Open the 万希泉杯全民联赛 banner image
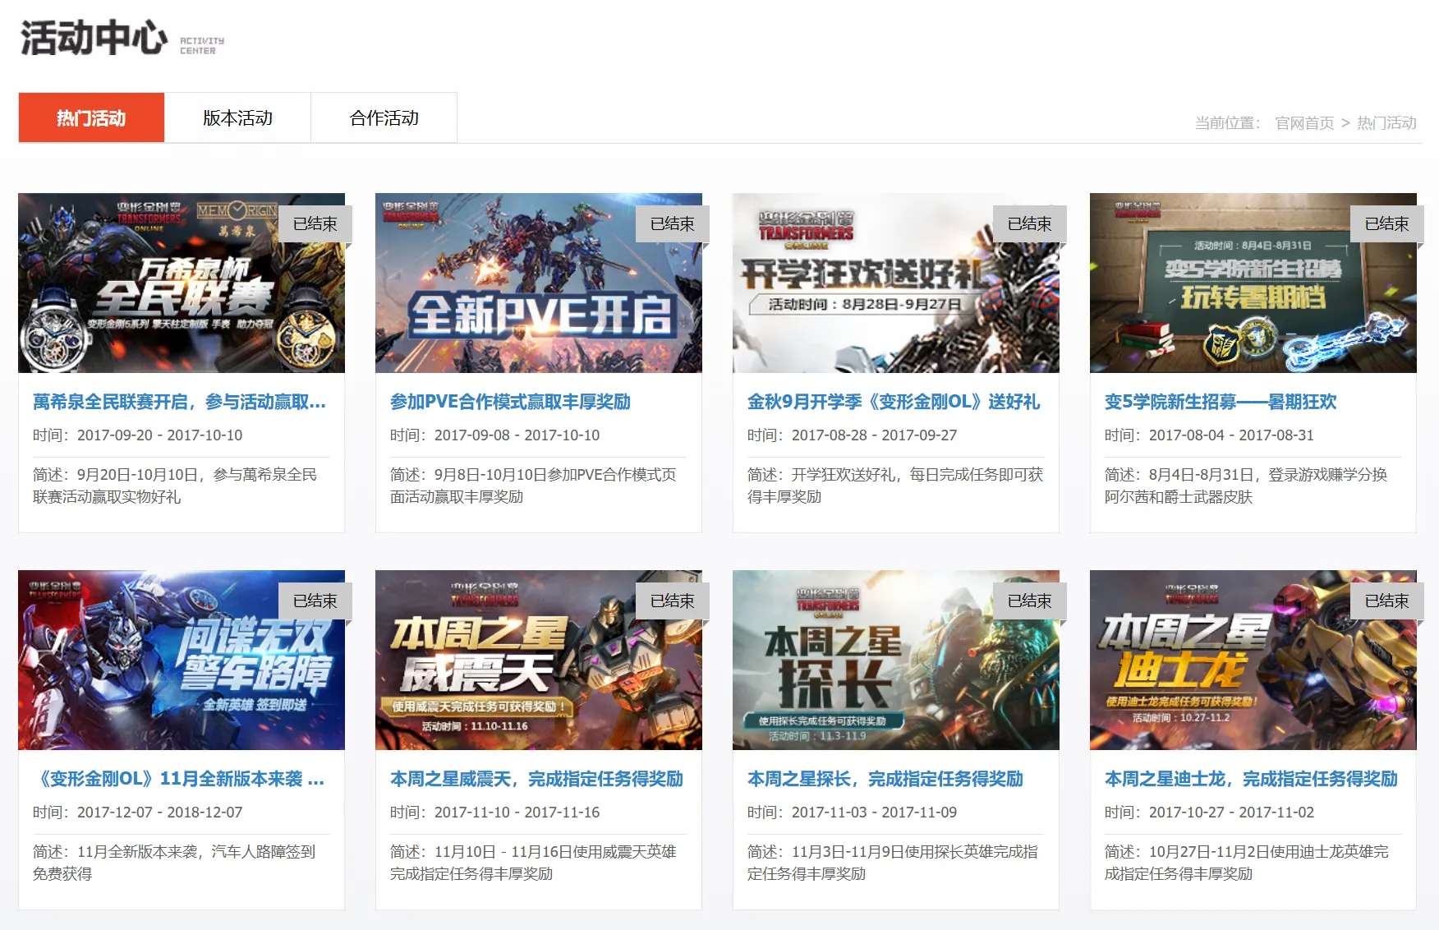 click(x=182, y=283)
